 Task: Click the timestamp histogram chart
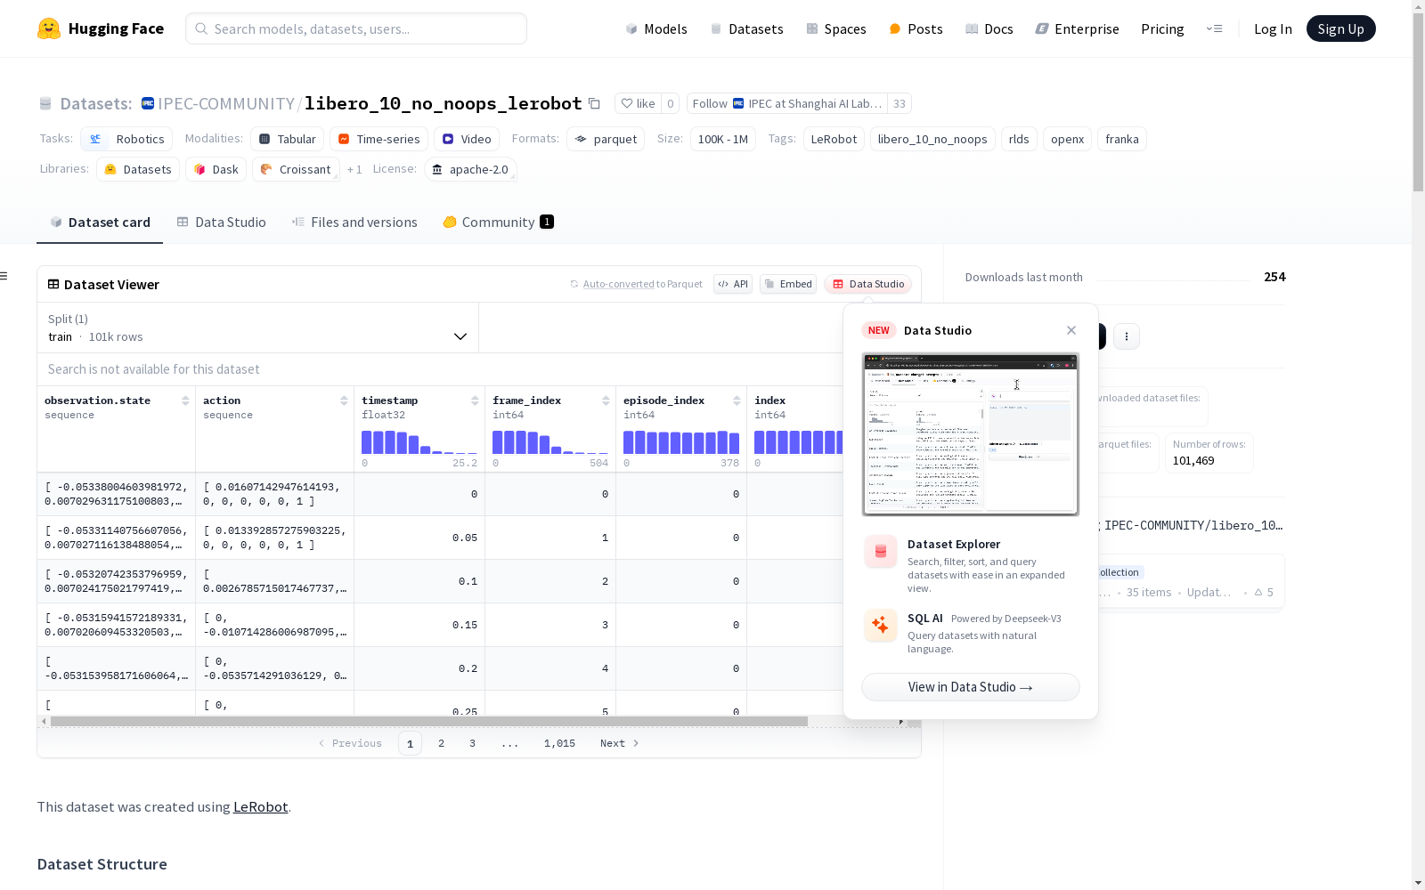419,442
